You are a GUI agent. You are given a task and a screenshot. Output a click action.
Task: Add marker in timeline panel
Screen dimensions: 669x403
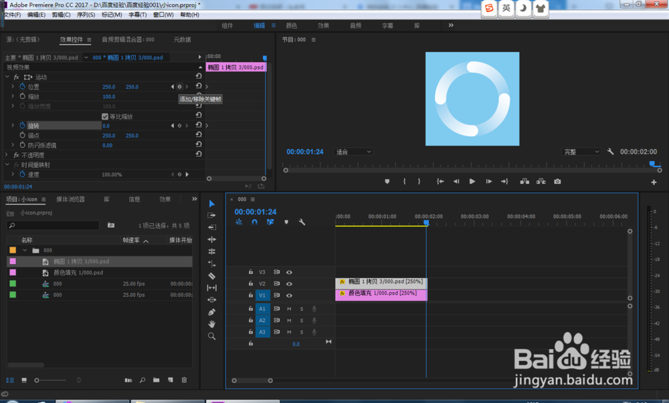tap(286, 222)
